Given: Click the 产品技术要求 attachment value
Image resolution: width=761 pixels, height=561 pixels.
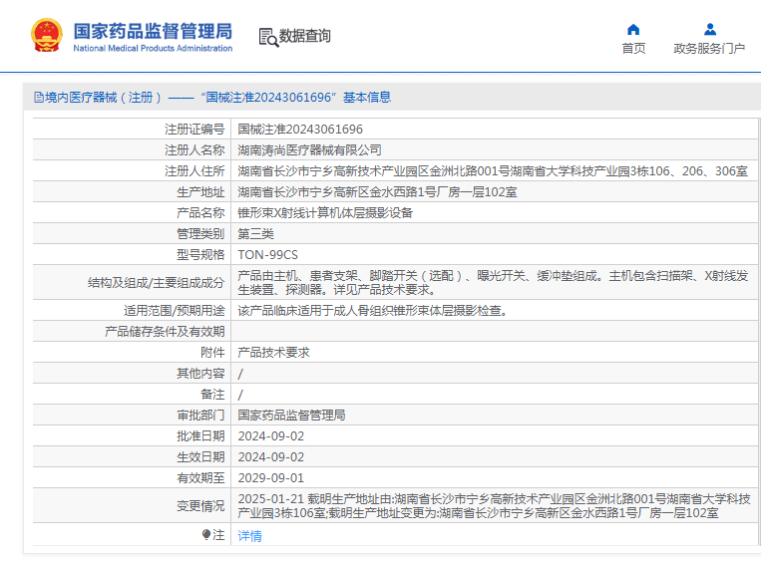Looking at the screenshot, I should point(273,353).
